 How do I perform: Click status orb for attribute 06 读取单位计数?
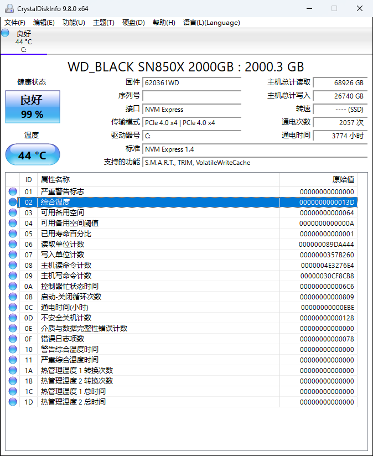click(x=13, y=244)
